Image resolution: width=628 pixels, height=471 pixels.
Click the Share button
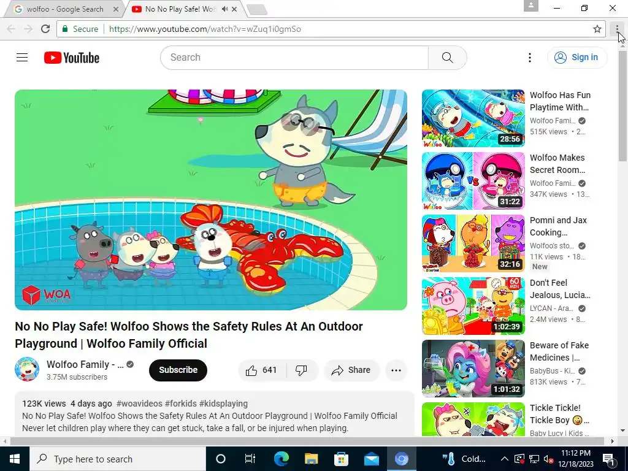(x=351, y=370)
